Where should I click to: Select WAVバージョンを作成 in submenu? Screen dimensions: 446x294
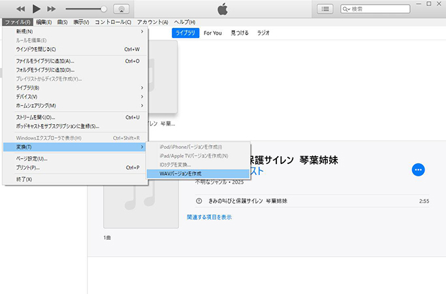click(199, 174)
